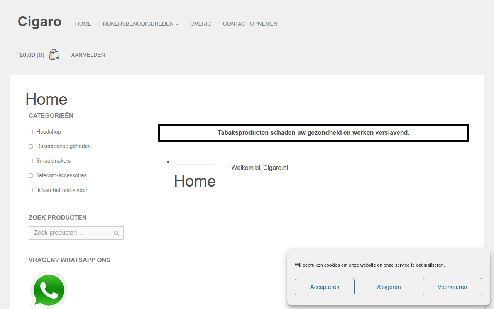The width and height of the screenshot is (494, 309).
Task: Click the Telecom-accessoires category label
Action: point(61,175)
